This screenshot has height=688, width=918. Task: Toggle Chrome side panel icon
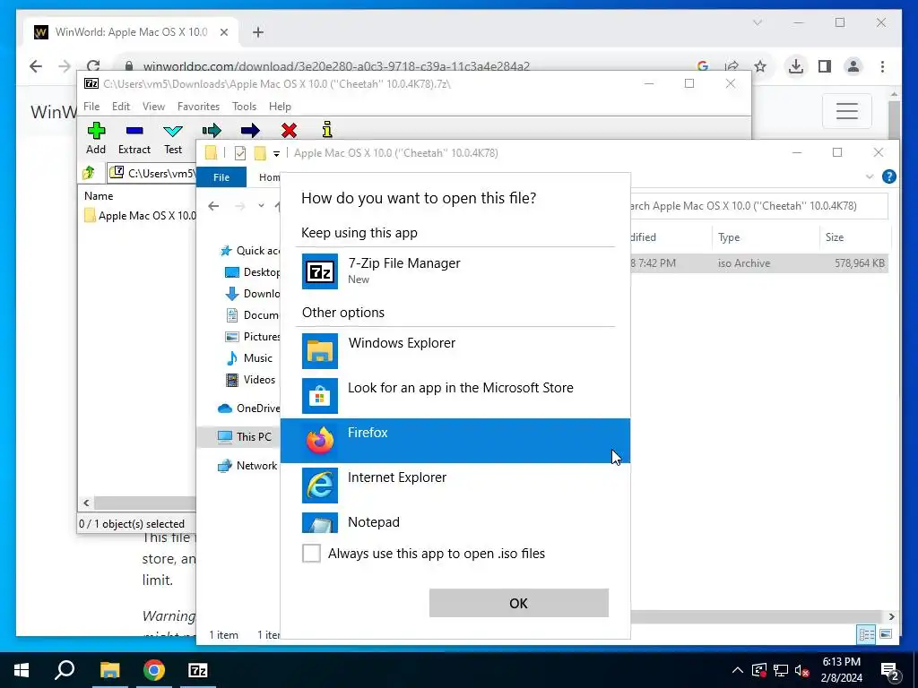pos(825,66)
